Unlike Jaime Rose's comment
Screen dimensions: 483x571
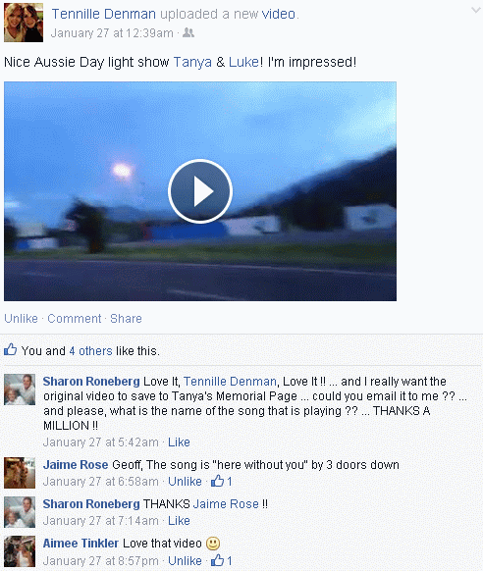click(185, 482)
